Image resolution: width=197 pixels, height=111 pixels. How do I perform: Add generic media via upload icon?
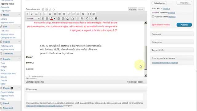point(54,10)
